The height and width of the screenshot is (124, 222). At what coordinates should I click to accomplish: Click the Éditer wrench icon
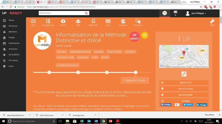[x=212, y=21]
